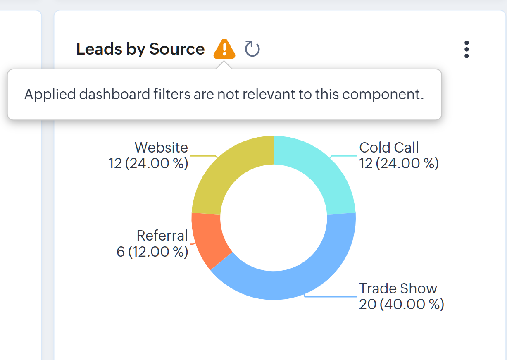This screenshot has height=360, width=507.
Task: Click the white center of the donut chart
Action: pos(274,217)
